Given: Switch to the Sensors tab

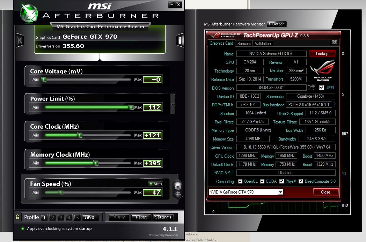Looking at the screenshot, I should [244, 43].
